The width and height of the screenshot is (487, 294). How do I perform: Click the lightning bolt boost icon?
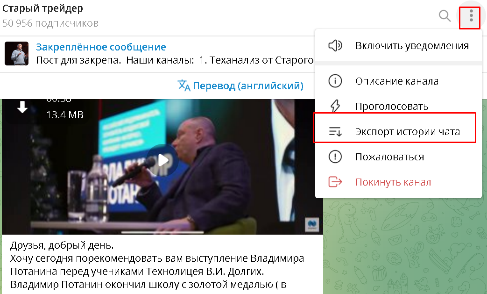point(335,106)
